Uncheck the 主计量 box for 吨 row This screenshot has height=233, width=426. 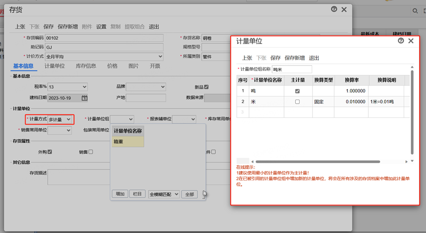tap(297, 91)
